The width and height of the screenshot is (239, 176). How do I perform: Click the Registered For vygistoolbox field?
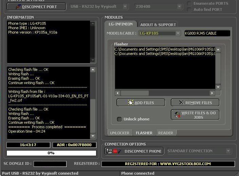coord(168,164)
